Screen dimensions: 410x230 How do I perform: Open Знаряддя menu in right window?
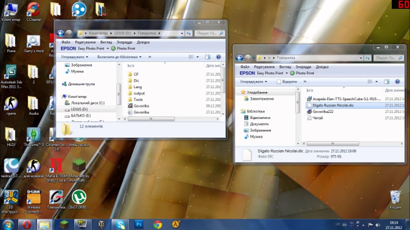pos(303,67)
